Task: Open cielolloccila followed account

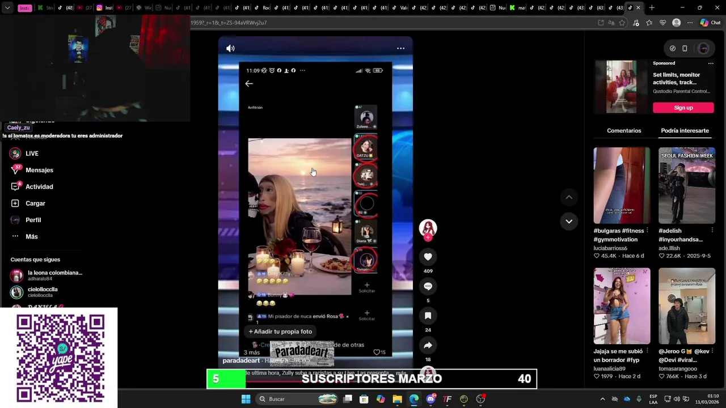Action: [x=34, y=292]
